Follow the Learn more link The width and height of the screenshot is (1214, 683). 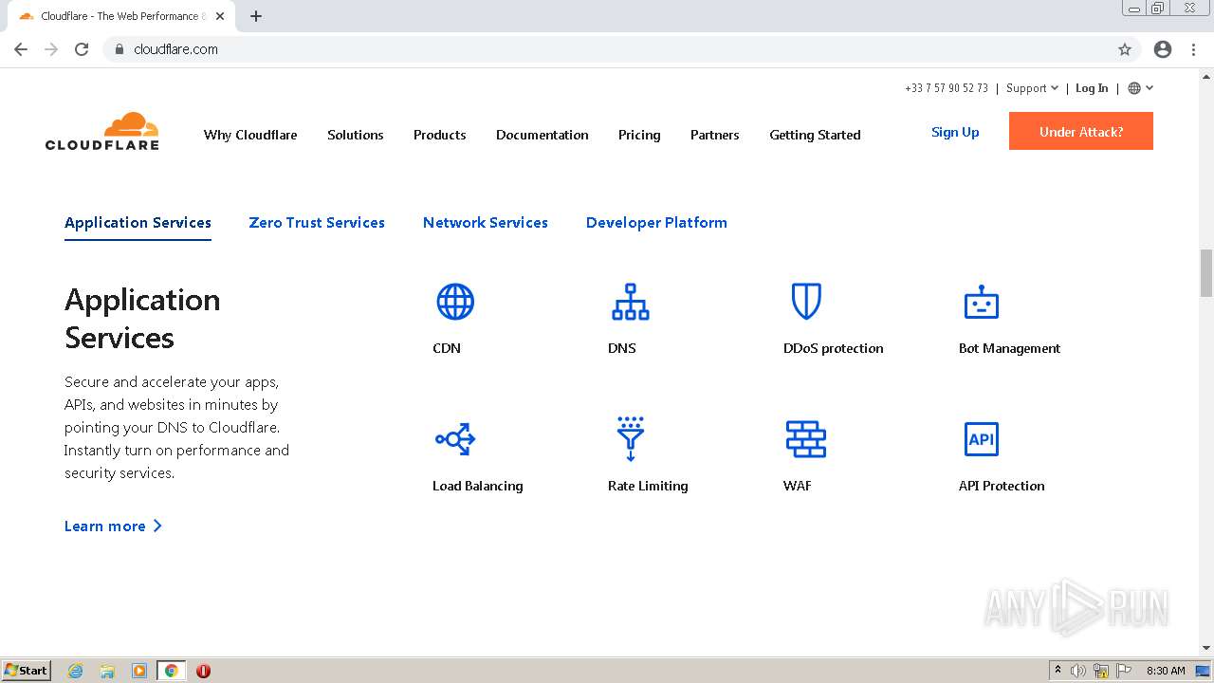coord(113,526)
